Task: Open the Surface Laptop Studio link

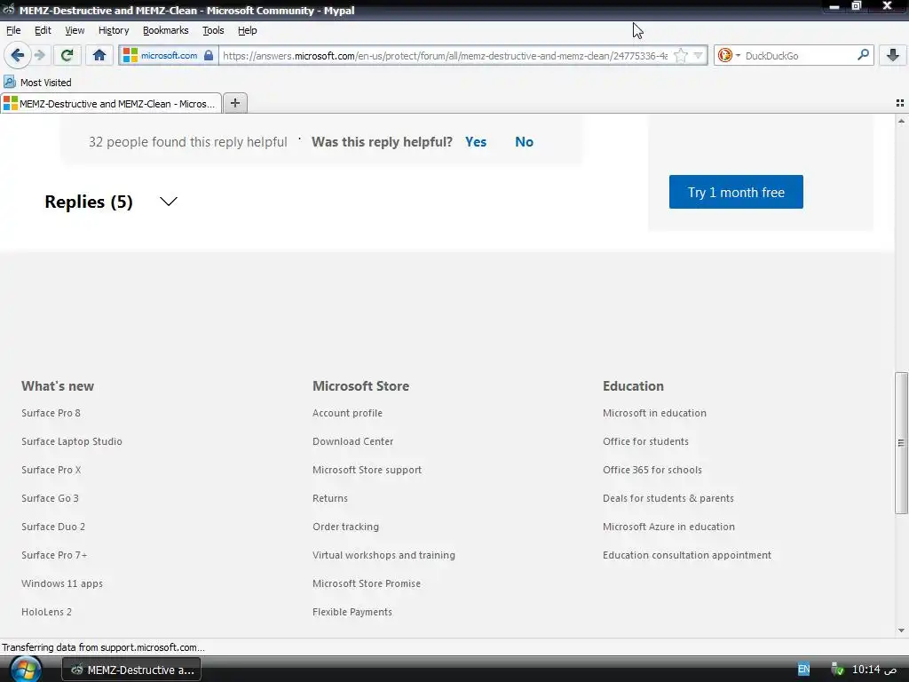Action: [72, 441]
